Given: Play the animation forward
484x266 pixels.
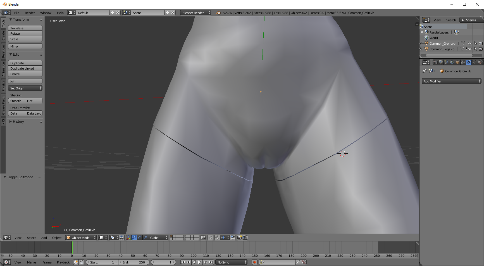Looking at the screenshot, I should coord(200,262).
